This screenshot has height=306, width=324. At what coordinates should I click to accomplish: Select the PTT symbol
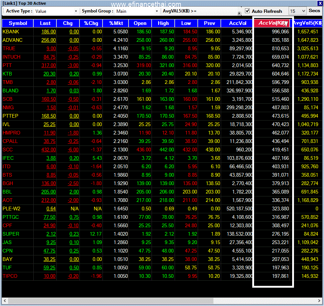pos(7,65)
